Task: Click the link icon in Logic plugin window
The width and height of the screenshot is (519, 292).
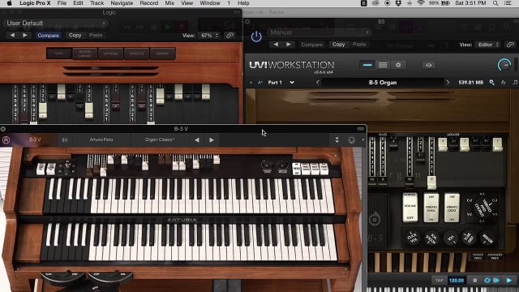Action: point(229,36)
